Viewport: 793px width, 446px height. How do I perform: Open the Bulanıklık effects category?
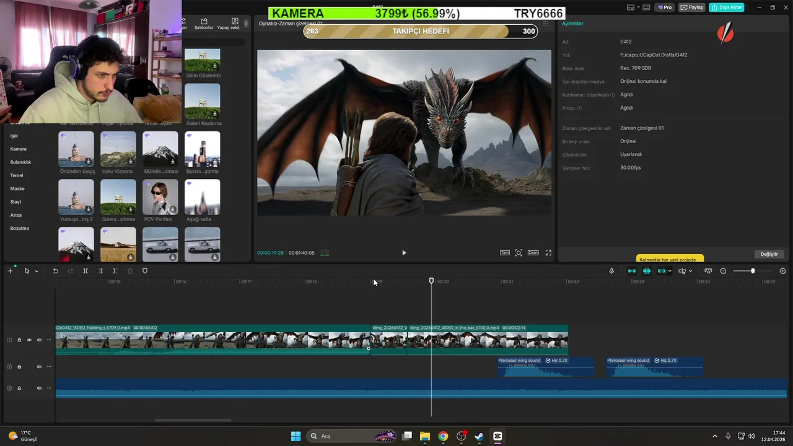[20, 162]
